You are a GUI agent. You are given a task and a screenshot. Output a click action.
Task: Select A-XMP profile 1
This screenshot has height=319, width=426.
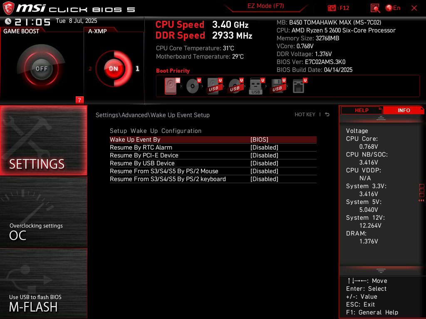(137, 69)
